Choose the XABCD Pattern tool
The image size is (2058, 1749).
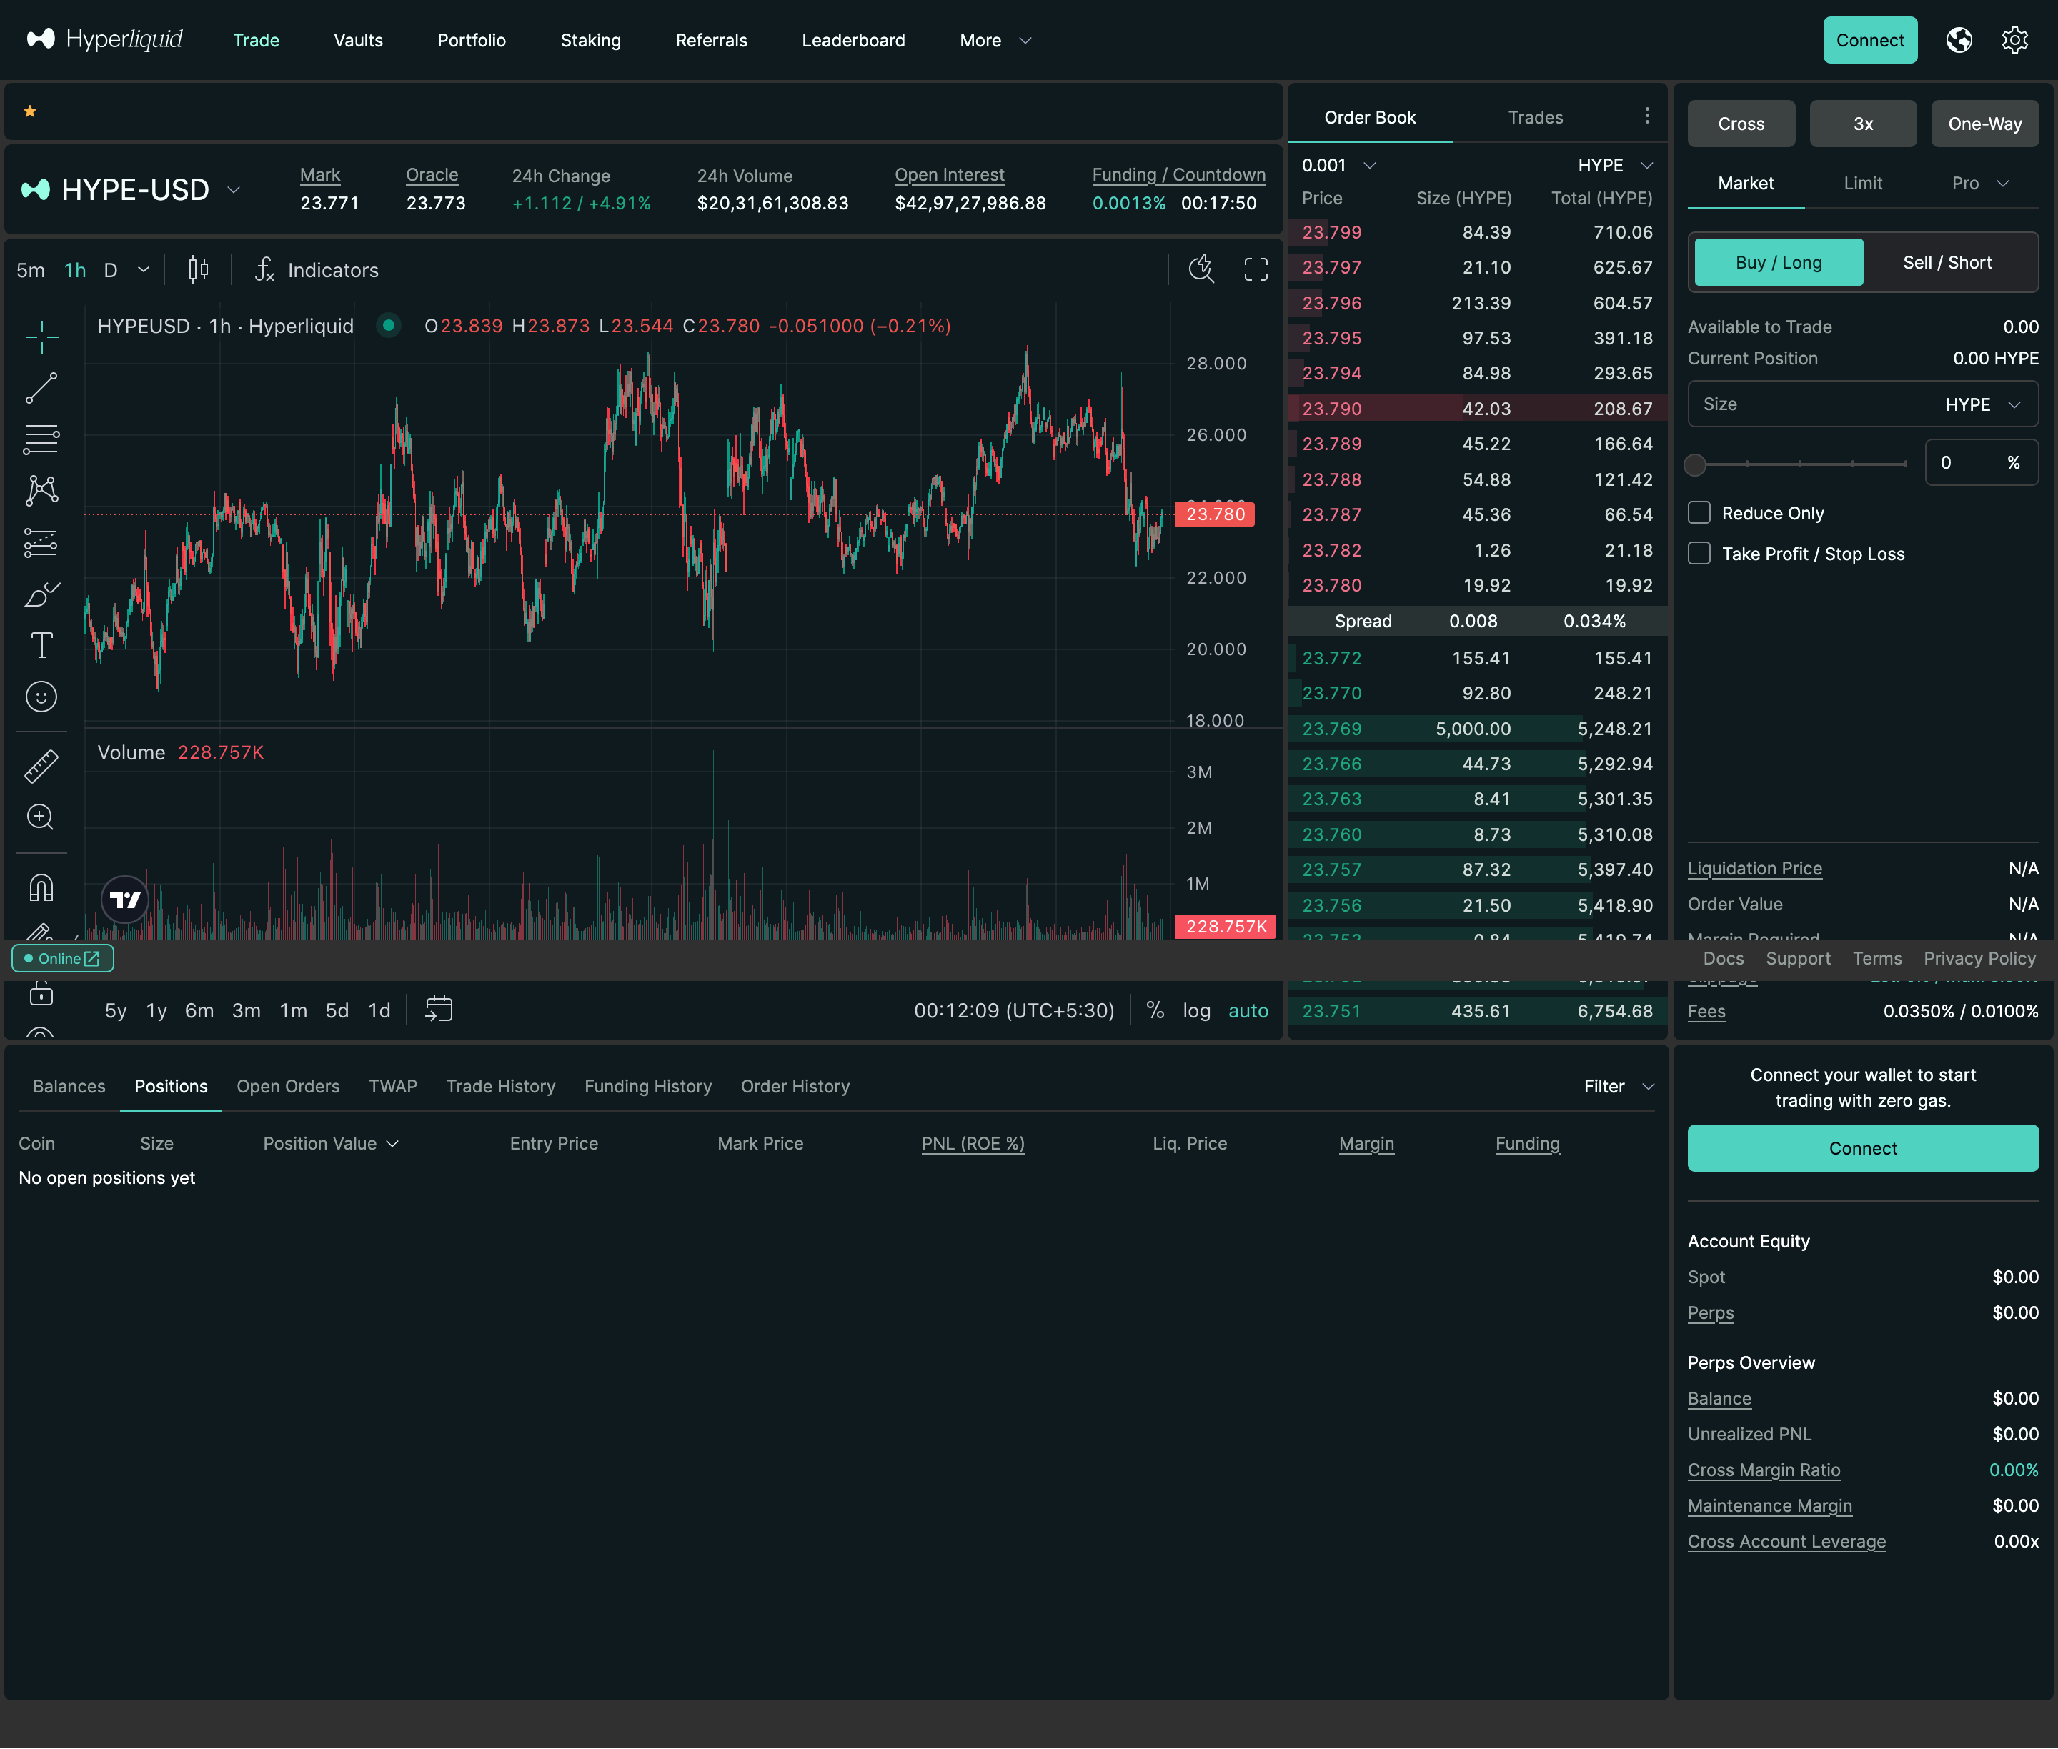41,490
